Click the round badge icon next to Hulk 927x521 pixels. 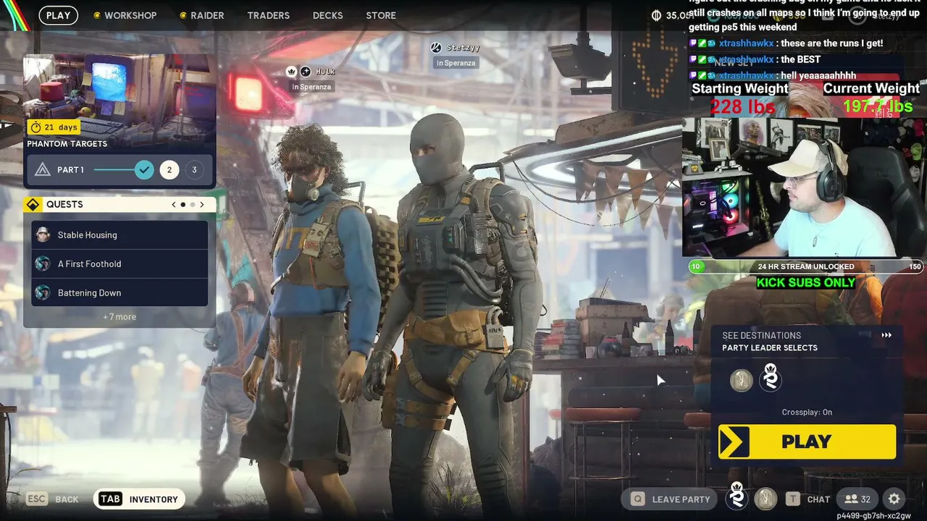tap(306, 72)
